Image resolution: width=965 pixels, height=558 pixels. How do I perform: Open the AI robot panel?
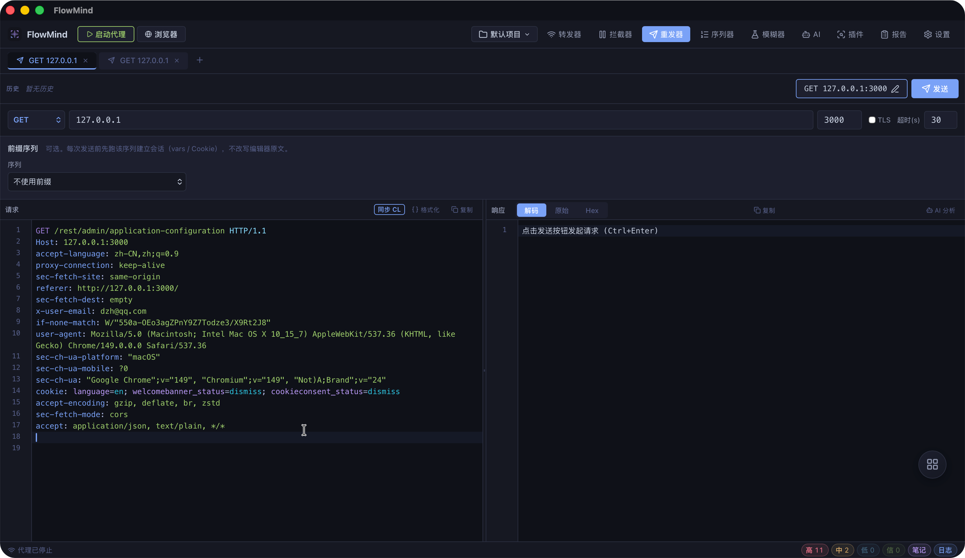[x=811, y=34]
